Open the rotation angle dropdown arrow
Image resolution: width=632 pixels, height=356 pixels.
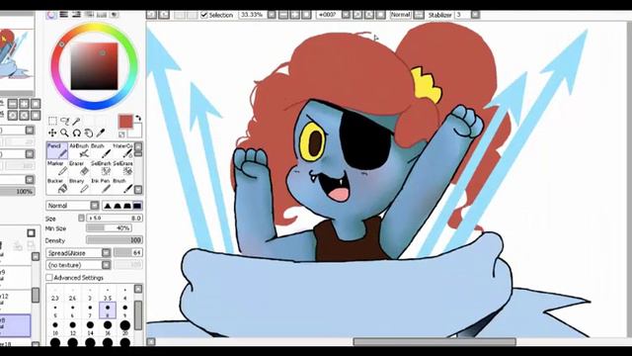[346, 15]
